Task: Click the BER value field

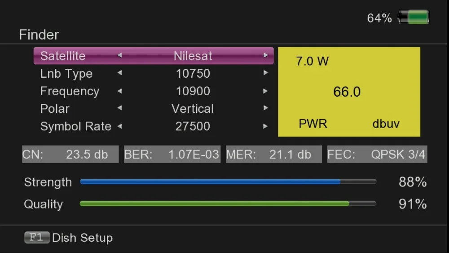Action: click(x=172, y=155)
